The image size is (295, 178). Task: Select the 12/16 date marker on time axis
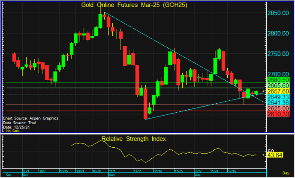coord(232,171)
